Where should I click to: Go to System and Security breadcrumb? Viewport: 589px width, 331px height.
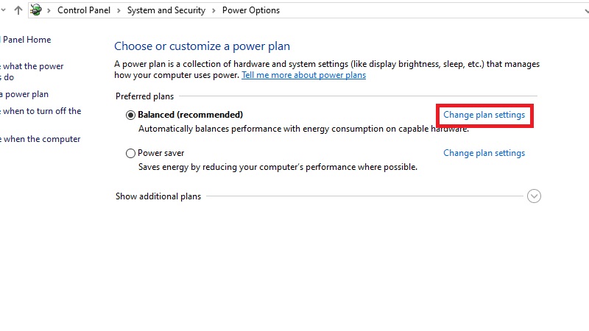167,10
